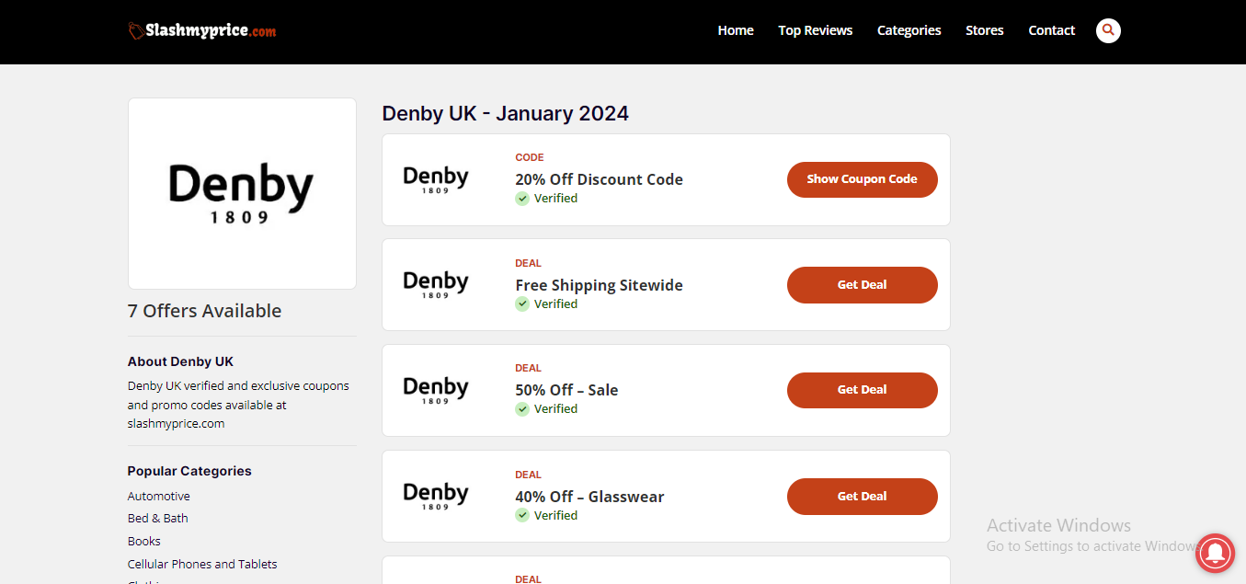
Task: Click Get Deal for Free Shipping Sitewide
Action: click(x=862, y=285)
